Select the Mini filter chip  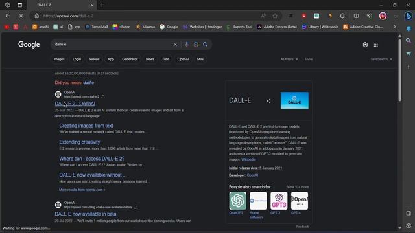(200, 59)
